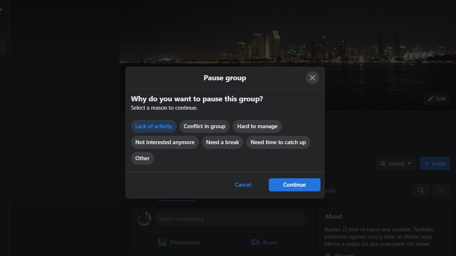Viewport: 456px width, 256px height.
Task: Add a Photo/video to post
Action: 180,242
